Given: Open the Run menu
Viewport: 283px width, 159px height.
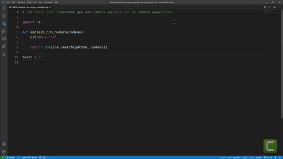Looking at the screenshot, I should 40,2.
